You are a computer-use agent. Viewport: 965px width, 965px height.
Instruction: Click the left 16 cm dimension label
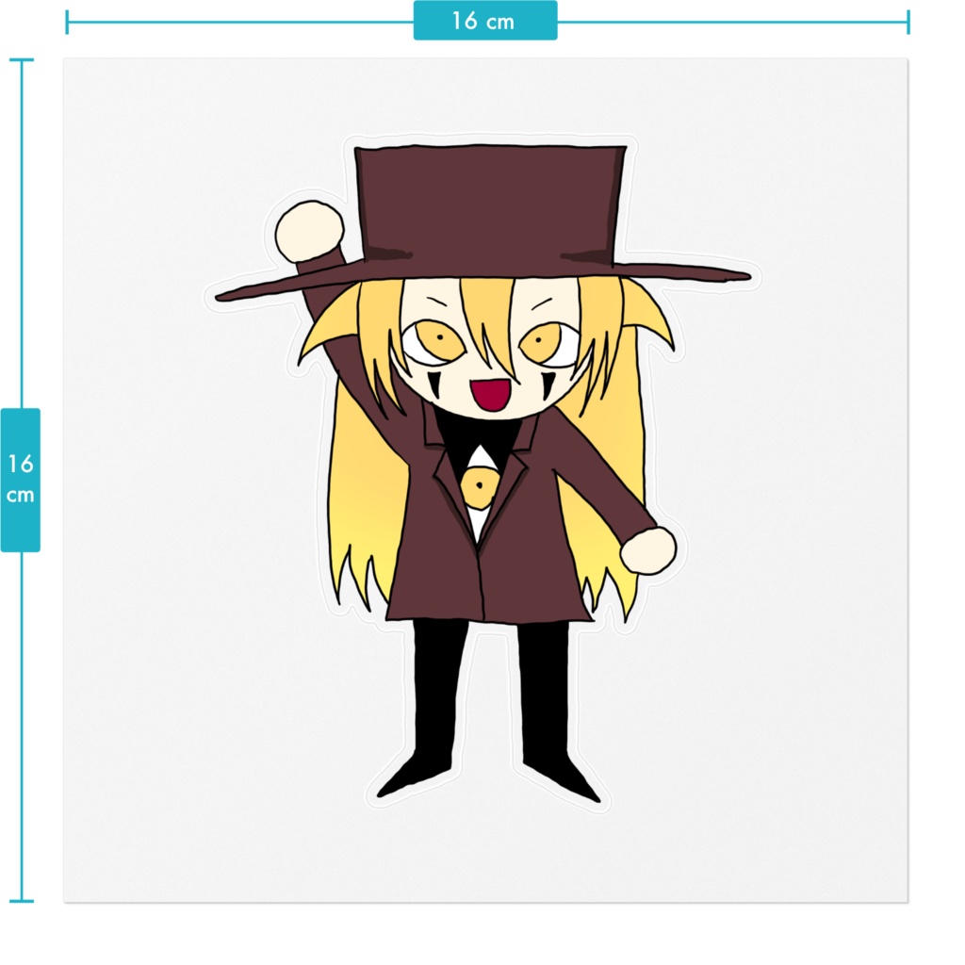[23, 481]
